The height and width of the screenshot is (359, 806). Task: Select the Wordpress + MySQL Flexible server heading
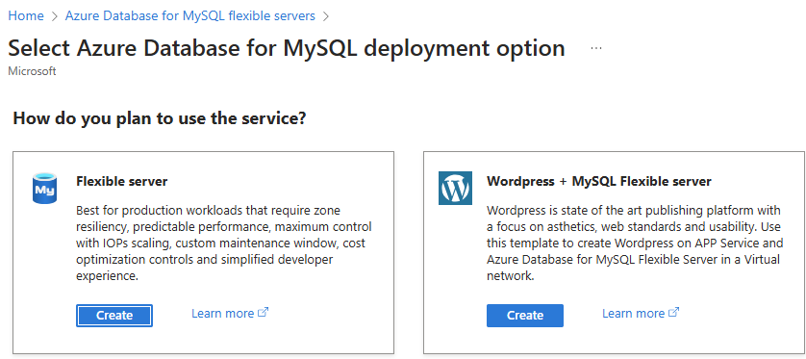tap(599, 181)
